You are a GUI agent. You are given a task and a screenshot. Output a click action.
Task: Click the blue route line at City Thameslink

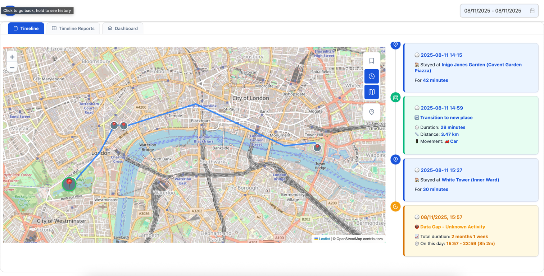[x=195, y=104]
